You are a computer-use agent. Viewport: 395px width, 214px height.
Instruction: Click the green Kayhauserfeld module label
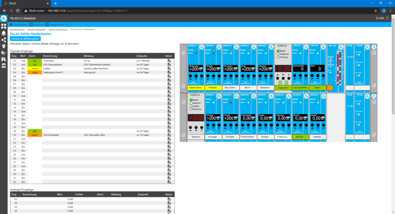300,88
